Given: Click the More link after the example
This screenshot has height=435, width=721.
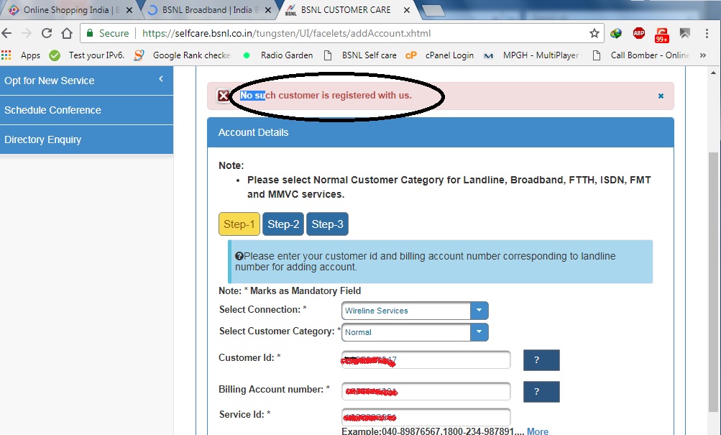Looking at the screenshot, I should click(538, 431).
